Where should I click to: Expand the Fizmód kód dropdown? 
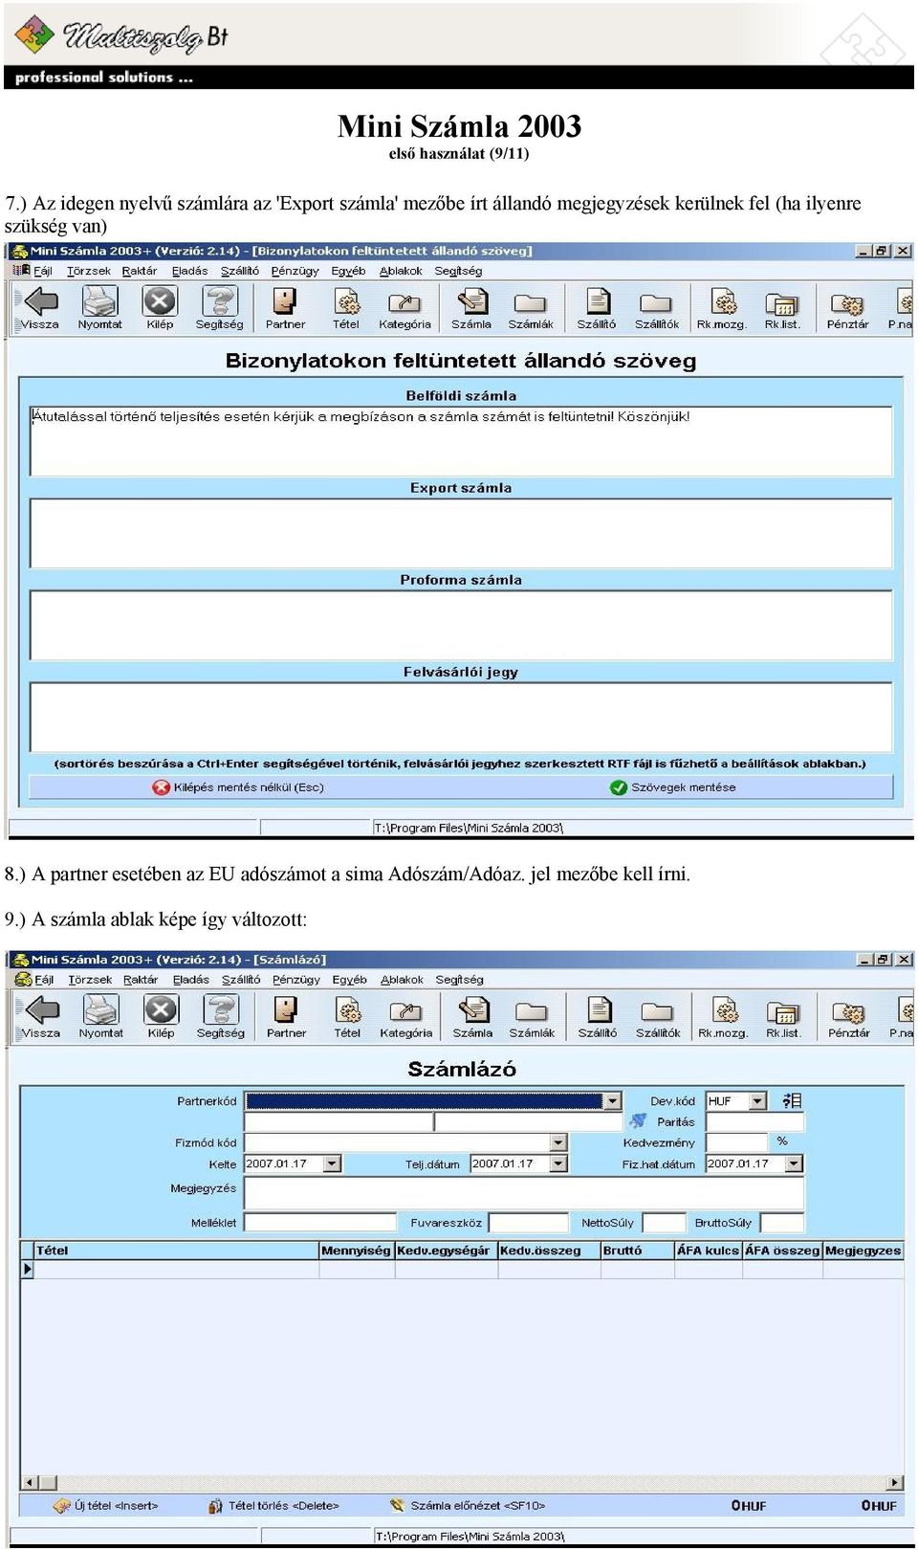click(x=558, y=1142)
